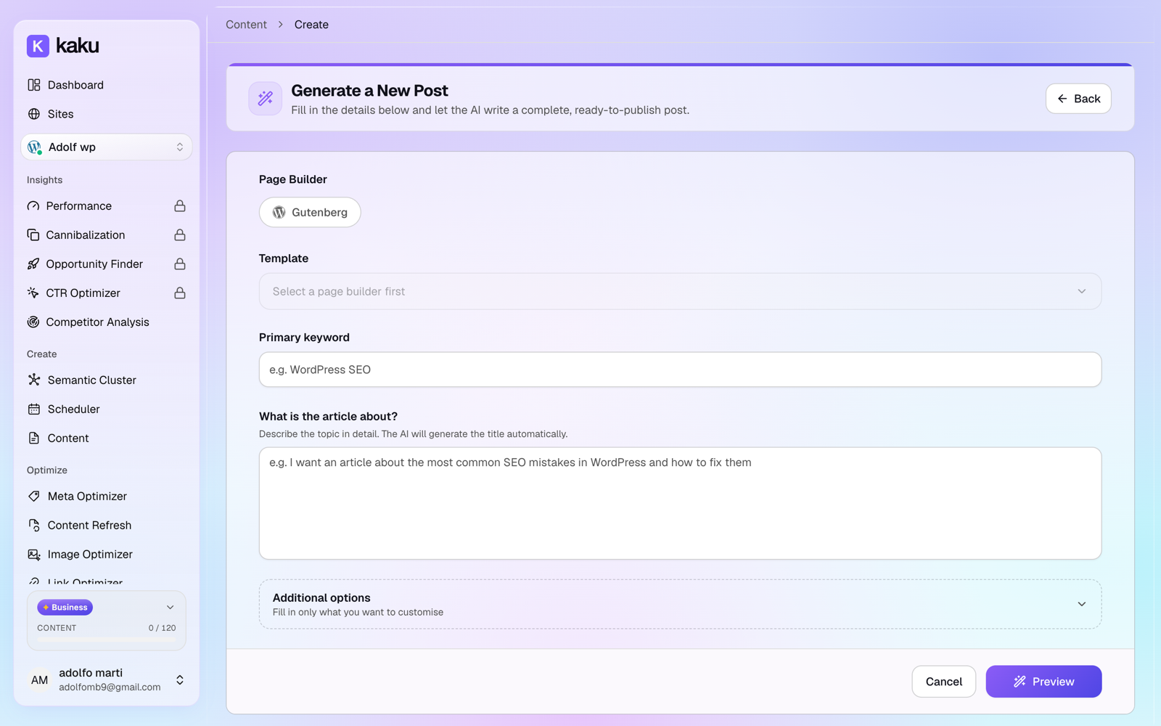Click the content usage progress bar
This screenshot has width=1161, height=726.
click(107, 639)
